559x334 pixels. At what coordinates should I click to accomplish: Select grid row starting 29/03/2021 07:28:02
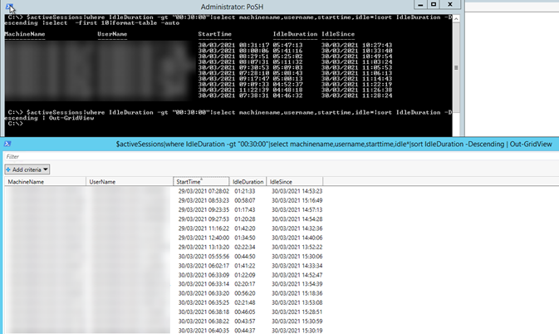[164, 191]
